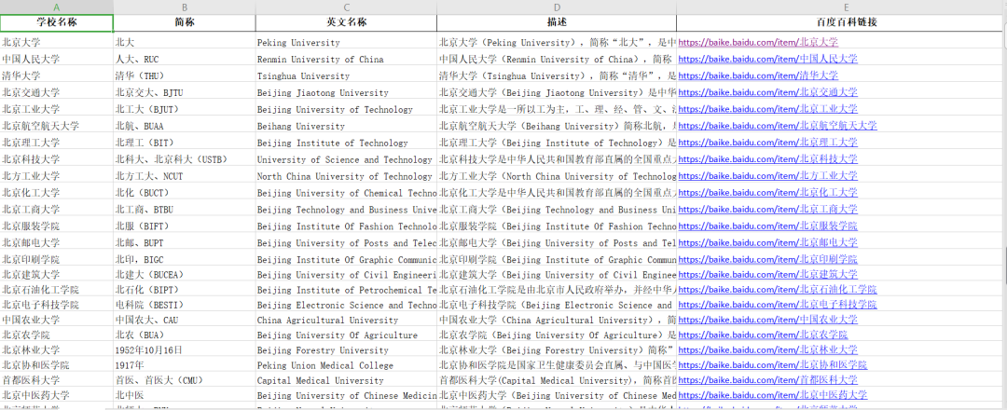
Task: Open the Baidu Baike link for 北京航空航天大学
Action: pyautogui.click(x=777, y=126)
